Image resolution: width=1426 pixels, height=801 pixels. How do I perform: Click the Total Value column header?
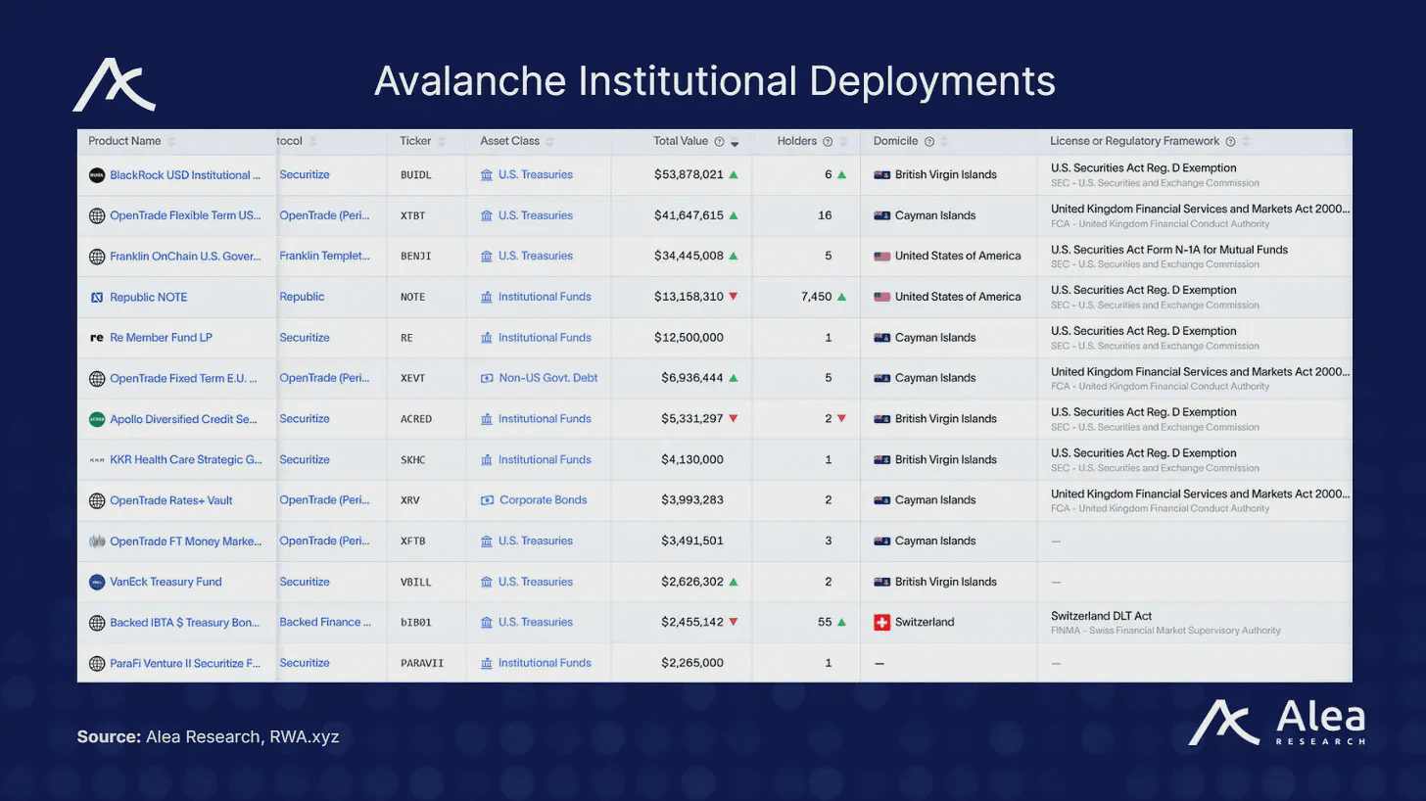tap(681, 141)
